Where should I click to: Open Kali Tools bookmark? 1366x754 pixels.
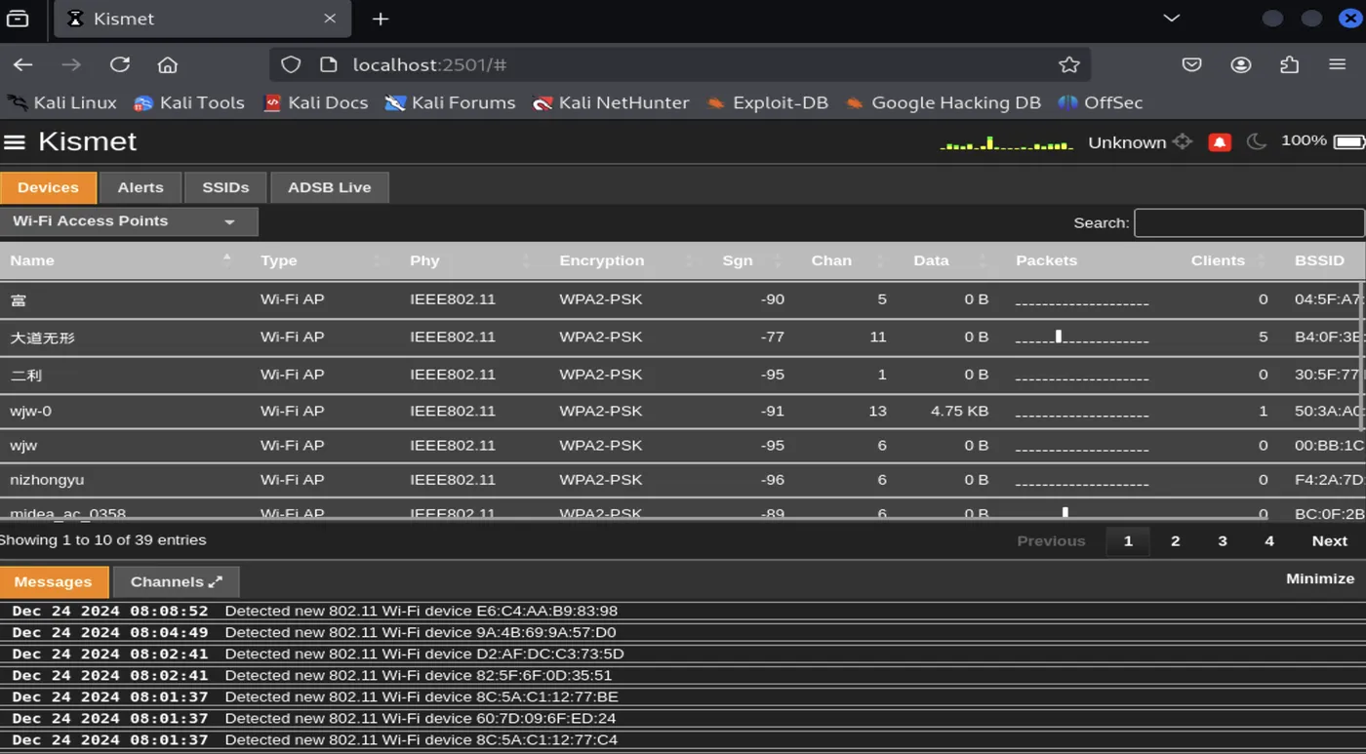click(x=188, y=102)
